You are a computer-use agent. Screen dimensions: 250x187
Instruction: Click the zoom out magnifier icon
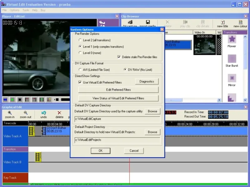[25, 113]
